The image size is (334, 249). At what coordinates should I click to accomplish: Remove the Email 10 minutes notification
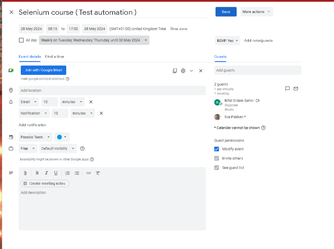tap(91, 102)
